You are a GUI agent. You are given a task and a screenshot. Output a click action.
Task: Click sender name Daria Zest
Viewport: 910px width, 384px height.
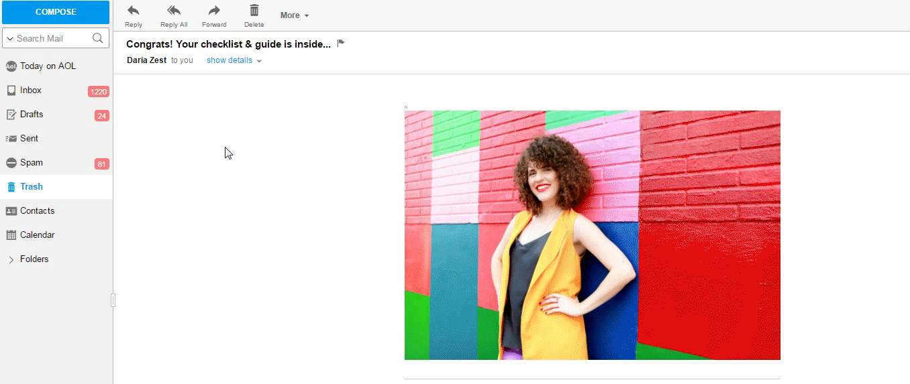146,60
